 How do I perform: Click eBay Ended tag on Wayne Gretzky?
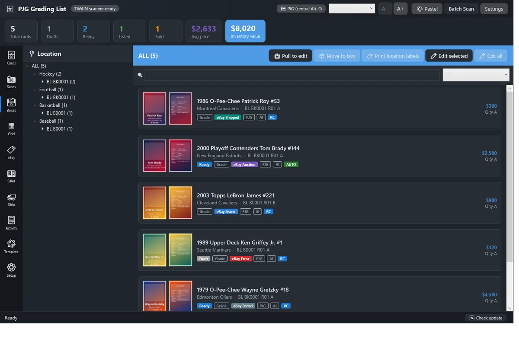(x=243, y=306)
